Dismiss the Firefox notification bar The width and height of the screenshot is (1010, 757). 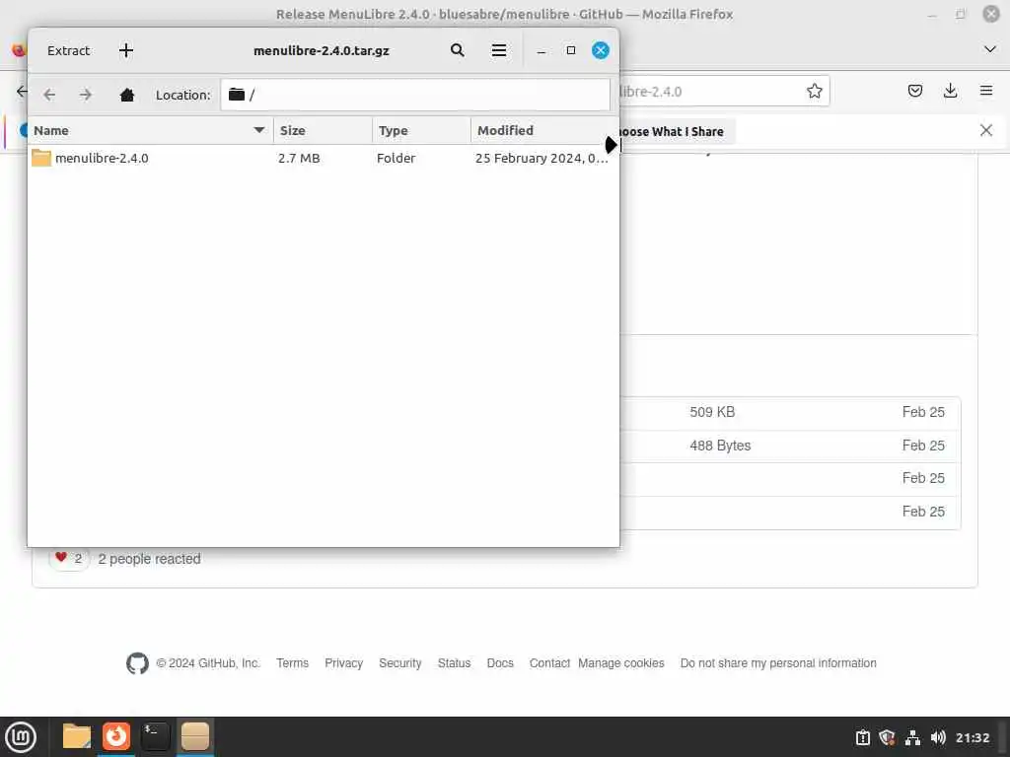[985, 131]
